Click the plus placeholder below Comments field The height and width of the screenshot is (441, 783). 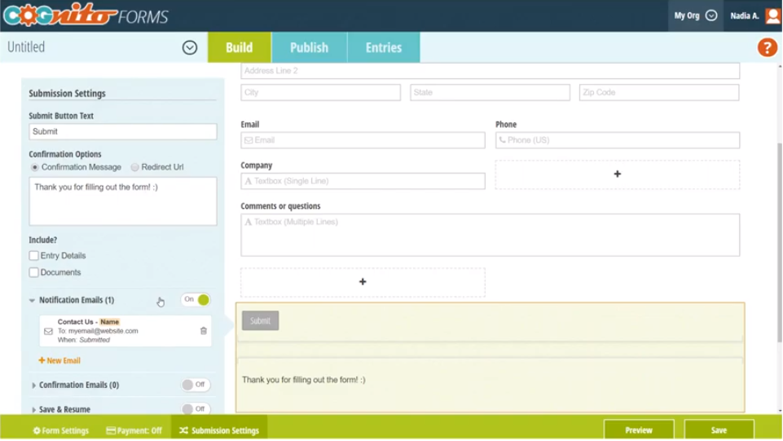coord(363,282)
